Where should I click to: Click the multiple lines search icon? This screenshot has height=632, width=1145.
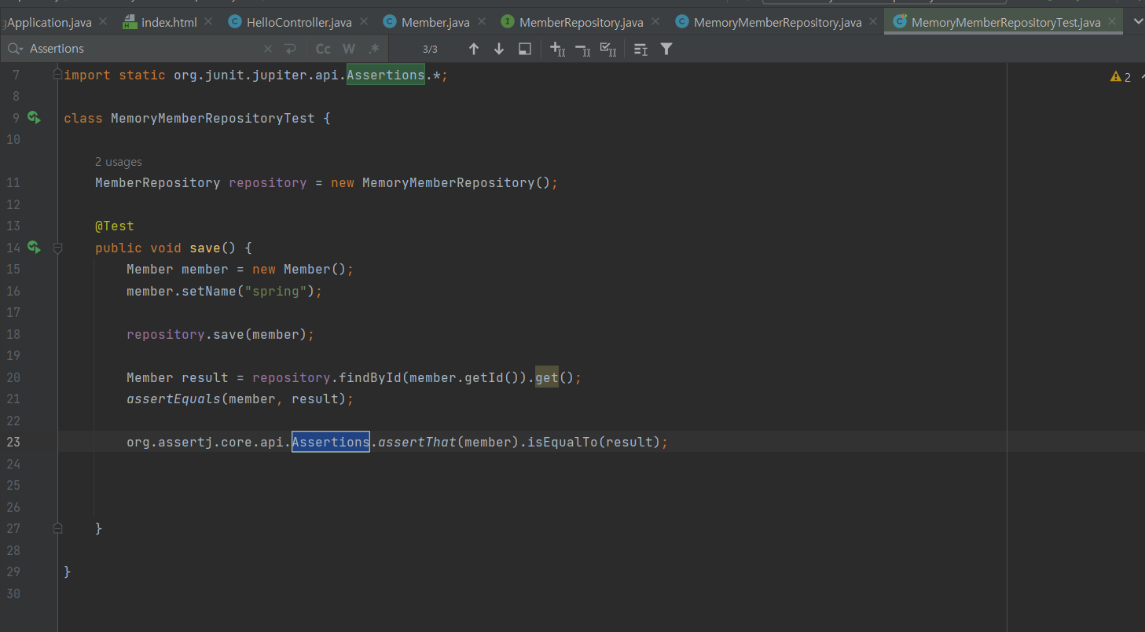click(x=640, y=49)
